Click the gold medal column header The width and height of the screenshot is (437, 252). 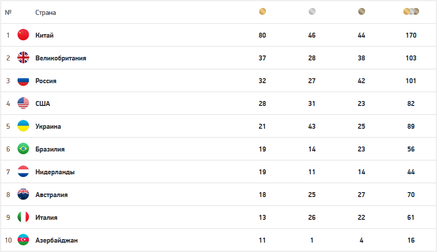coord(263,12)
